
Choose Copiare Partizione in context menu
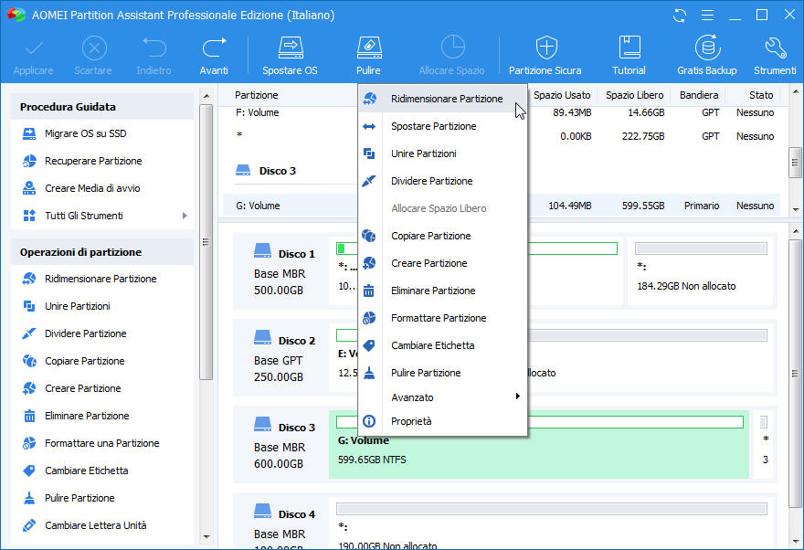(443, 237)
